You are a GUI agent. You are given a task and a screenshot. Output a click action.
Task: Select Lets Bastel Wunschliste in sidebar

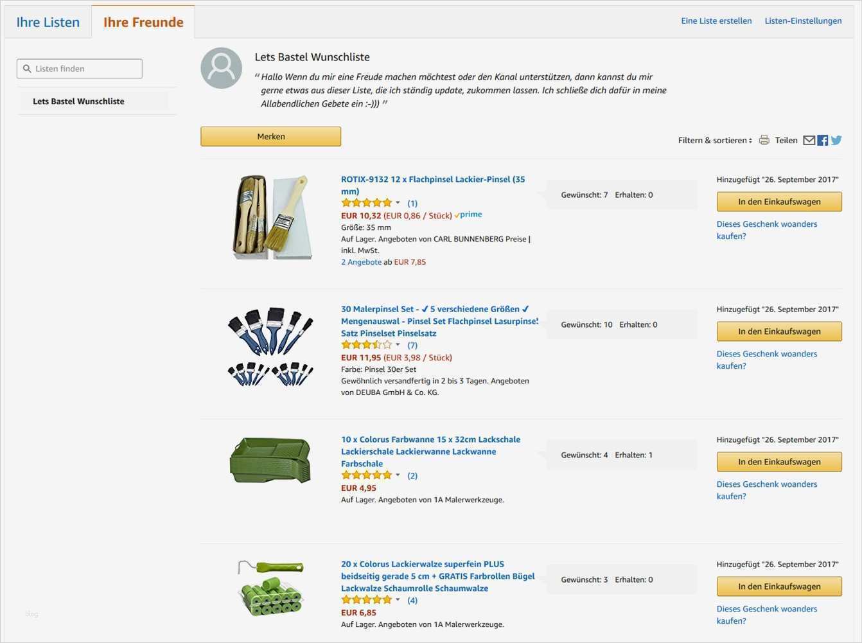(78, 101)
